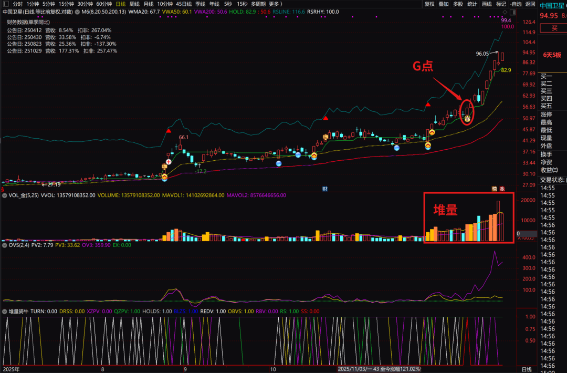Image resolution: width=567 pixels, height=373 pixels.
Task: Click the red triangle marker near 50.97 level
Action: [x=325, y=118]
